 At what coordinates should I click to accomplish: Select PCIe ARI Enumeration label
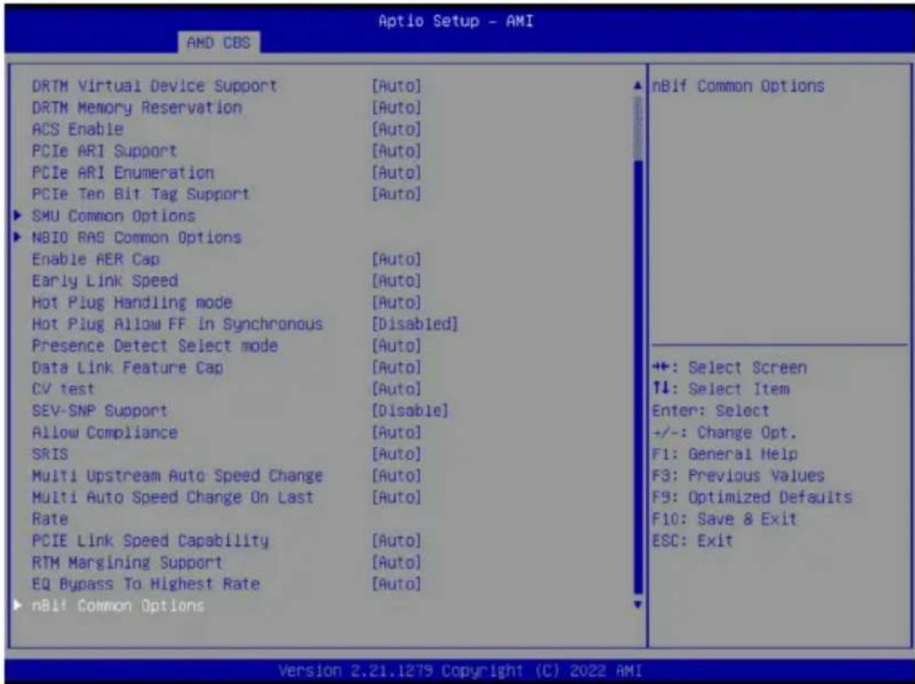coord(123,173)
